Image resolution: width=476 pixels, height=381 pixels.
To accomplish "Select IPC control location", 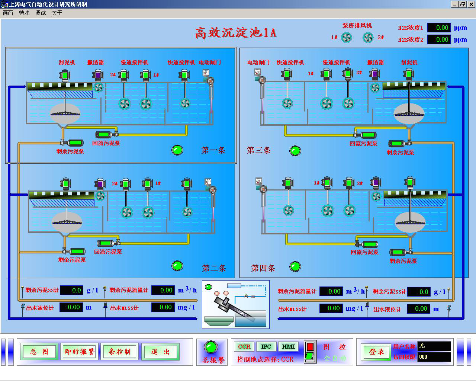I will [266, 347].
